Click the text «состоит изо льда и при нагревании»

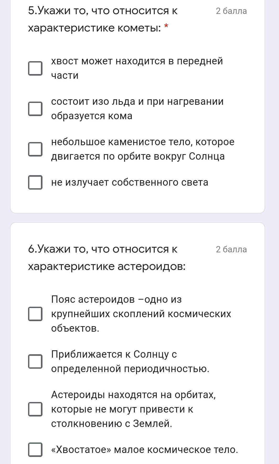(137, 102)
